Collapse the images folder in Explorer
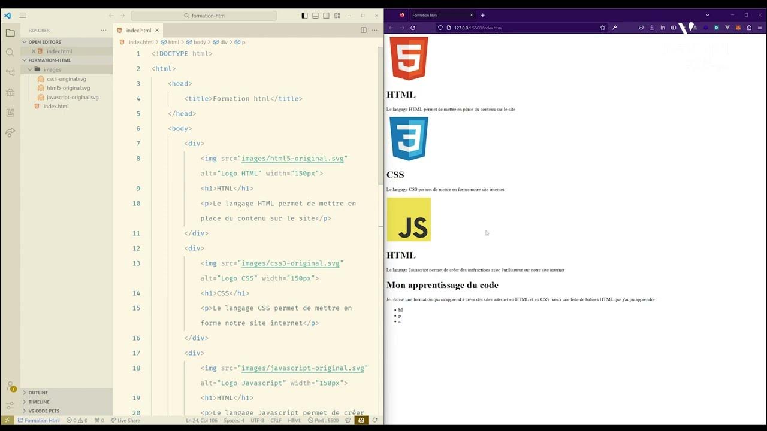Viewport: 767px width, 431px height. coord(67,69)
